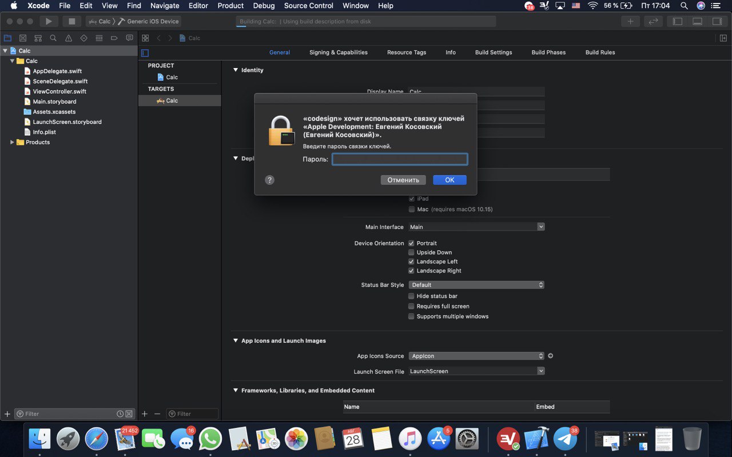732x457 pixels.
Task: Open WhatsApp from the Dock
Action: click(211, 439)
